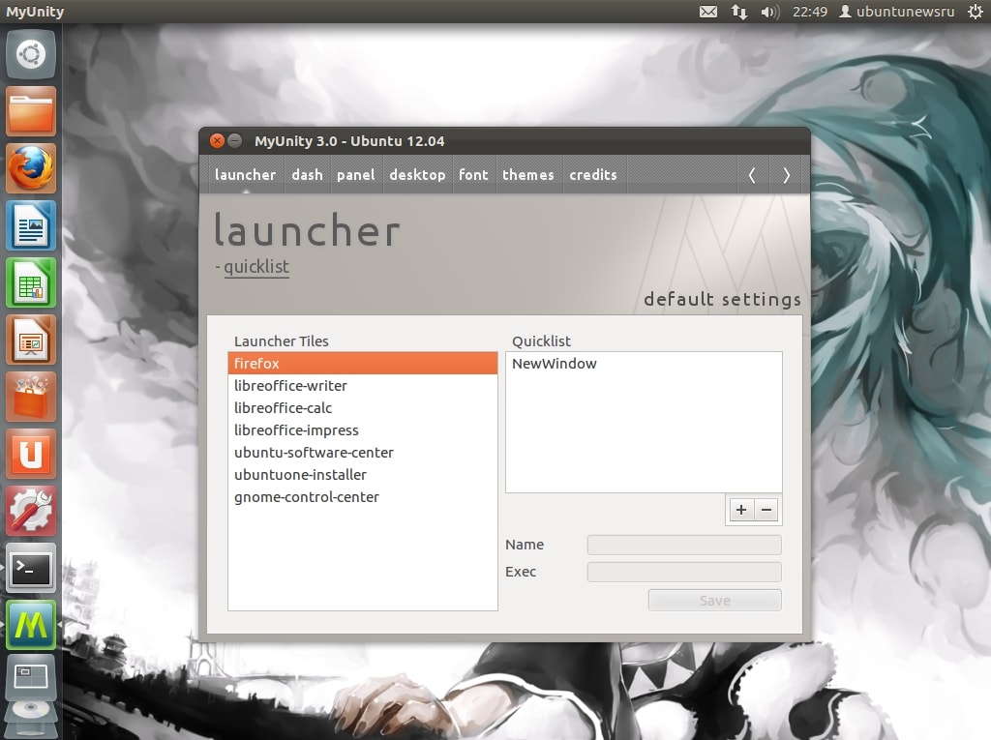Switch to the credits tab
991x740 pixels.
593,175
